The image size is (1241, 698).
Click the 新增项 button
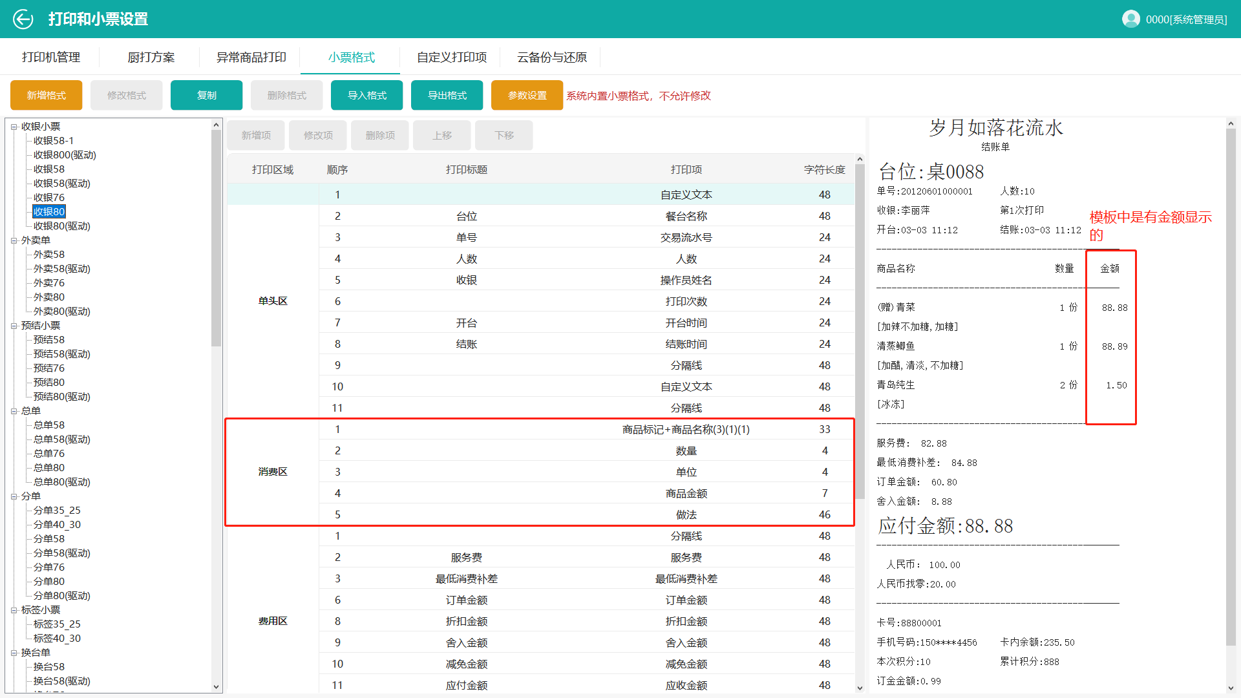(256, 136)
